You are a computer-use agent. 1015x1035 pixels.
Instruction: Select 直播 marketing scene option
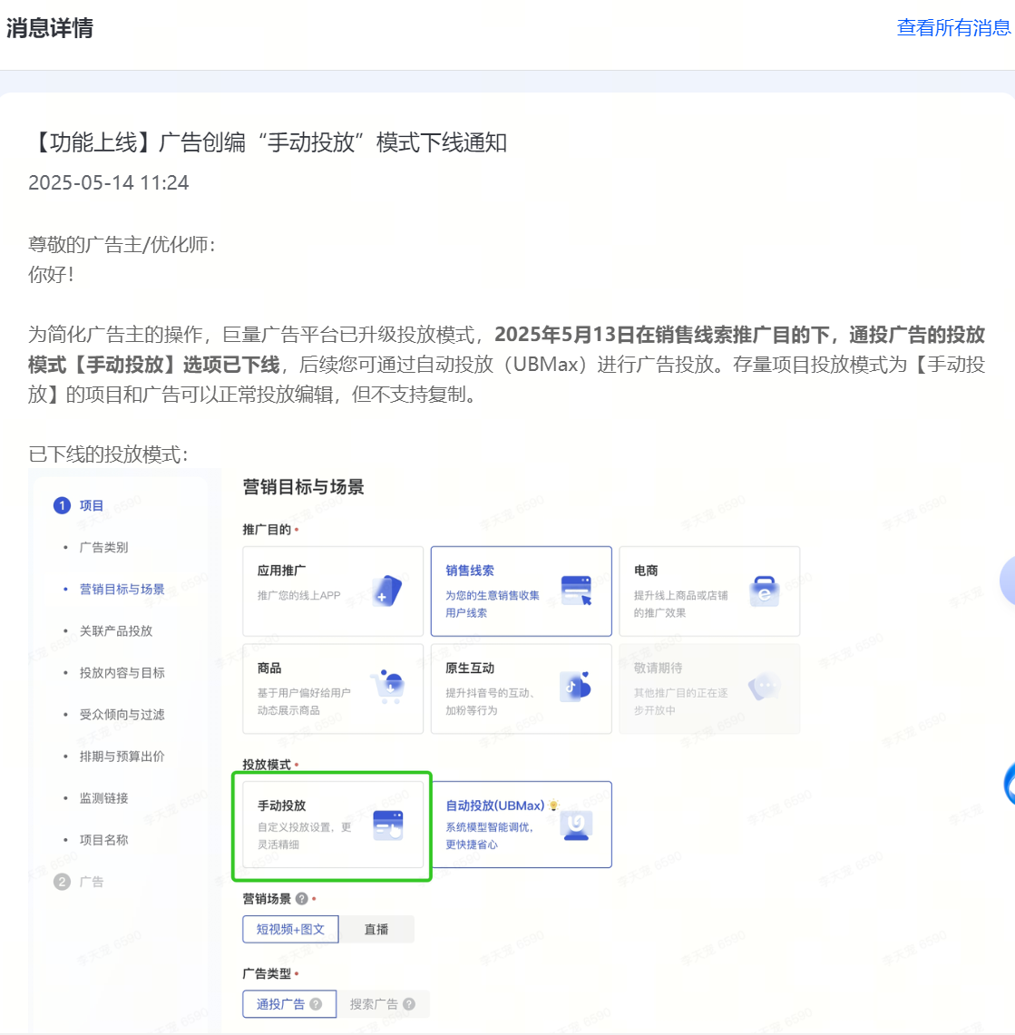[x=376, y=929]
